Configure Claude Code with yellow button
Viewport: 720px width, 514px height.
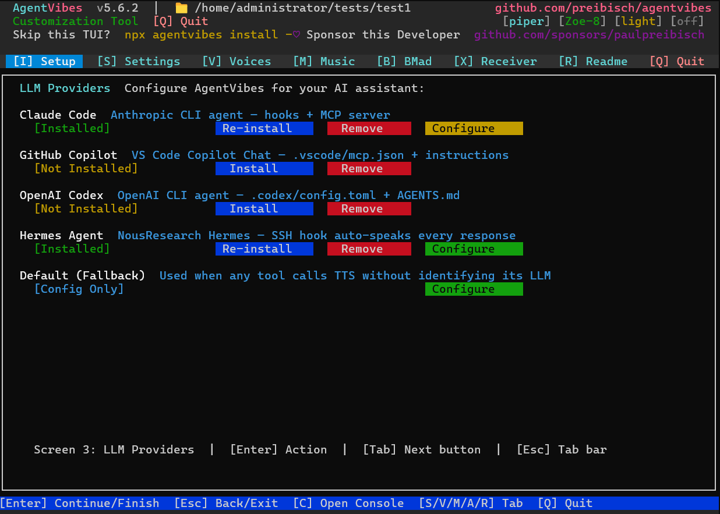474,128
